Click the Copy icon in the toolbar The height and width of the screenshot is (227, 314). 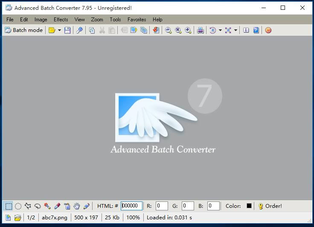point(92,30)
